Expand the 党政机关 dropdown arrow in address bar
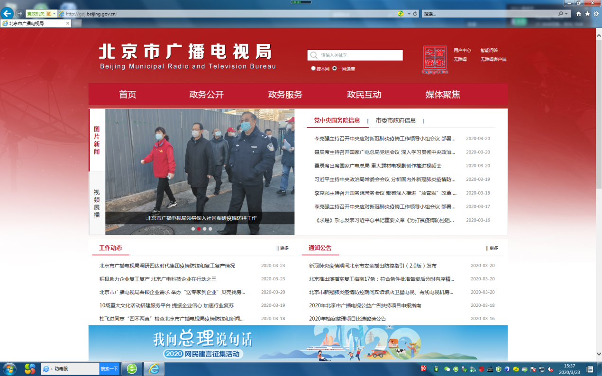Screen dimensions: 602x376 (x=54, y=14)
